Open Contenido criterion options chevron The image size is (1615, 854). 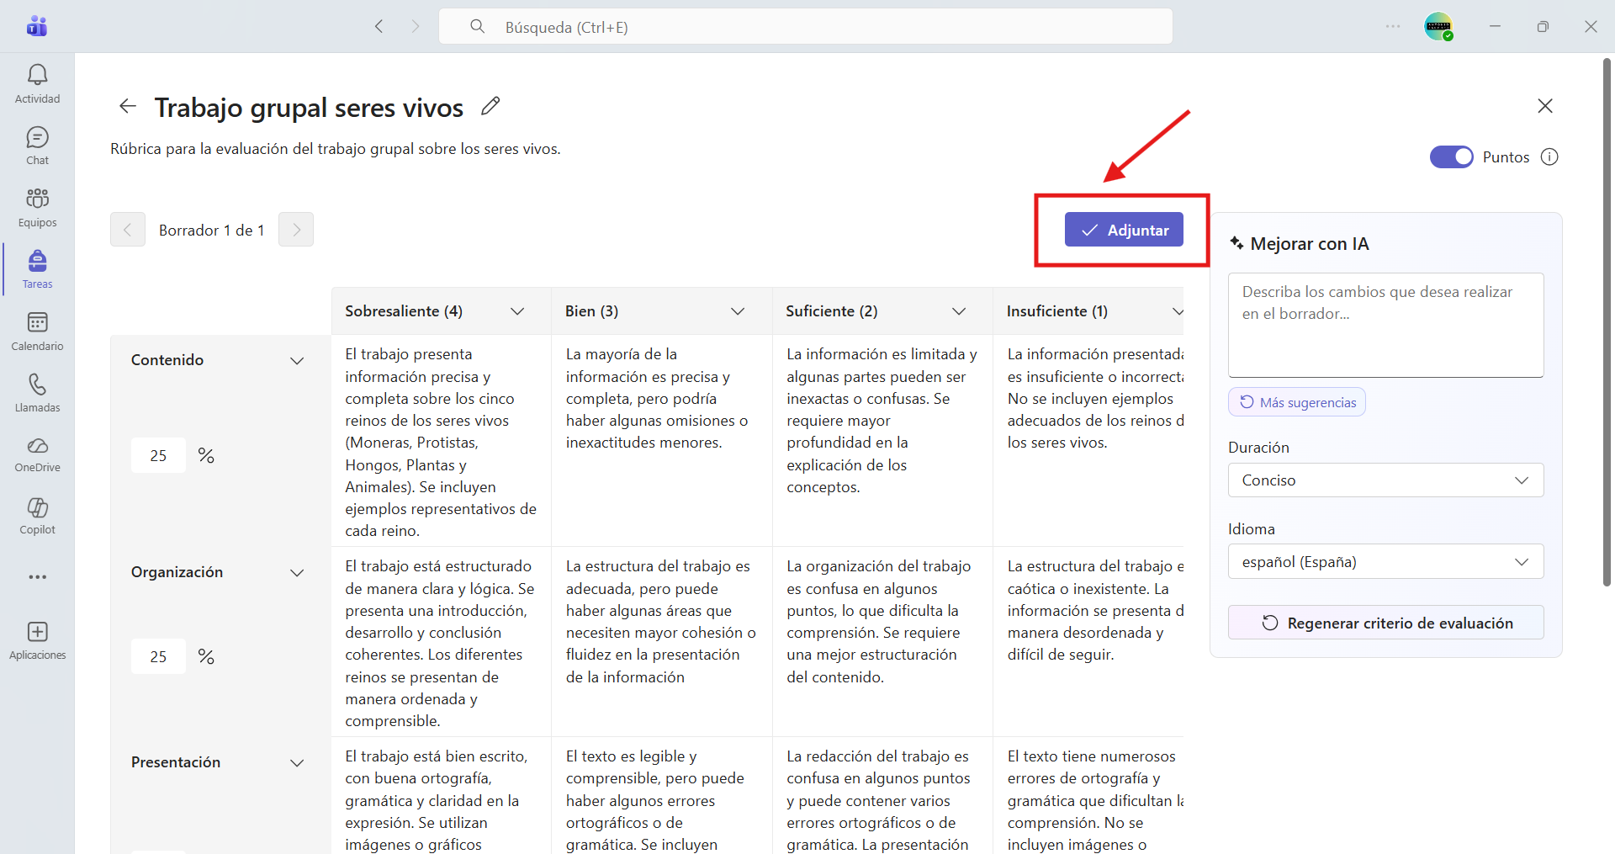(x=297, y=360)
